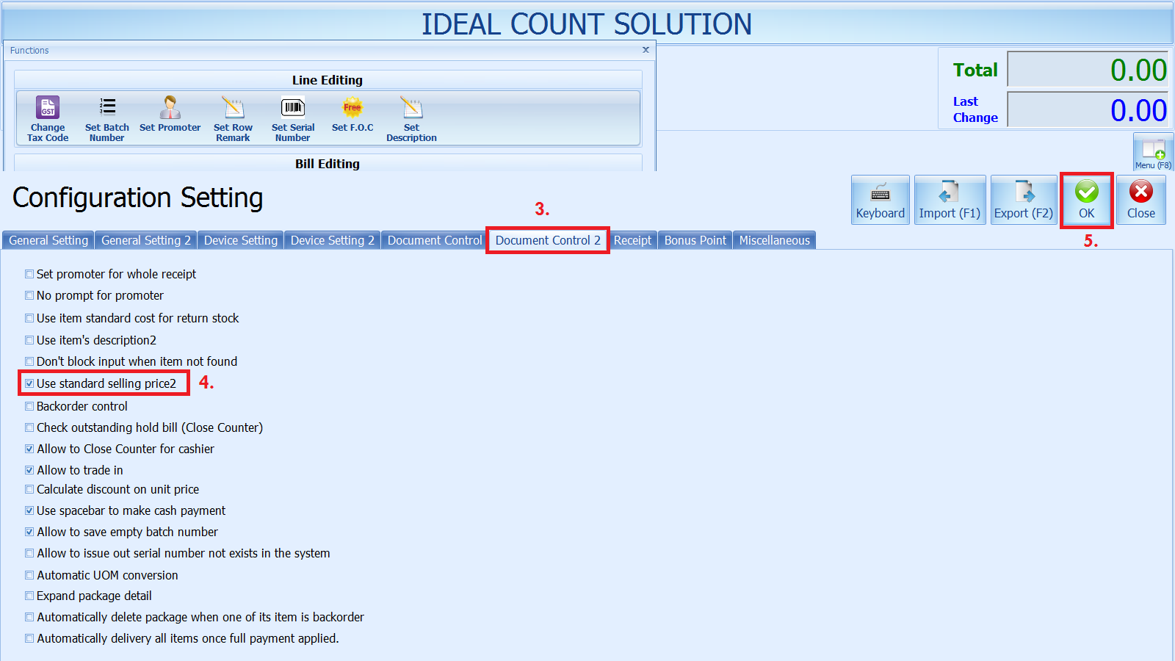1175x661 pixels.
Task: Switch to the Receipt tab
Action: click(x=632, y=240)
